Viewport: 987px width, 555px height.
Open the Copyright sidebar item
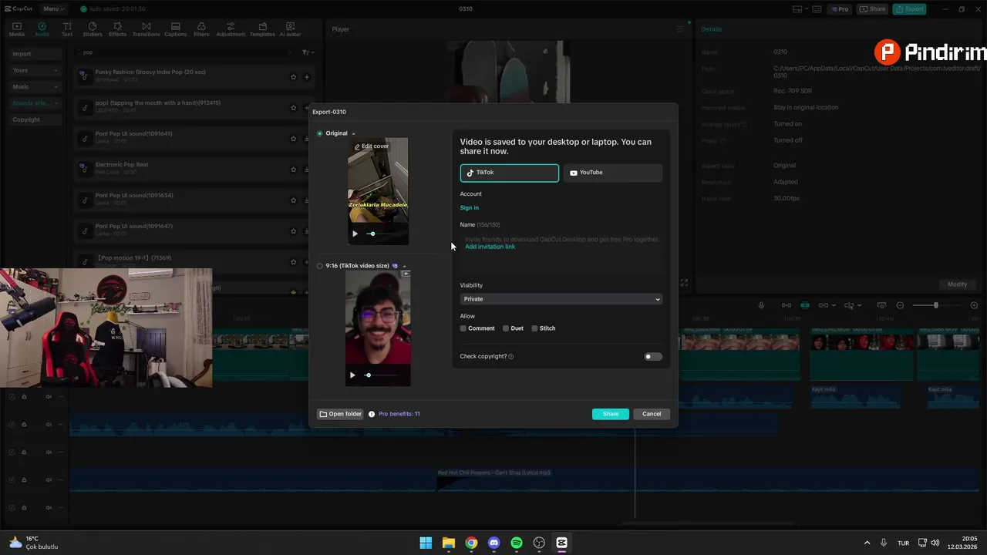[x=35, y=119]
